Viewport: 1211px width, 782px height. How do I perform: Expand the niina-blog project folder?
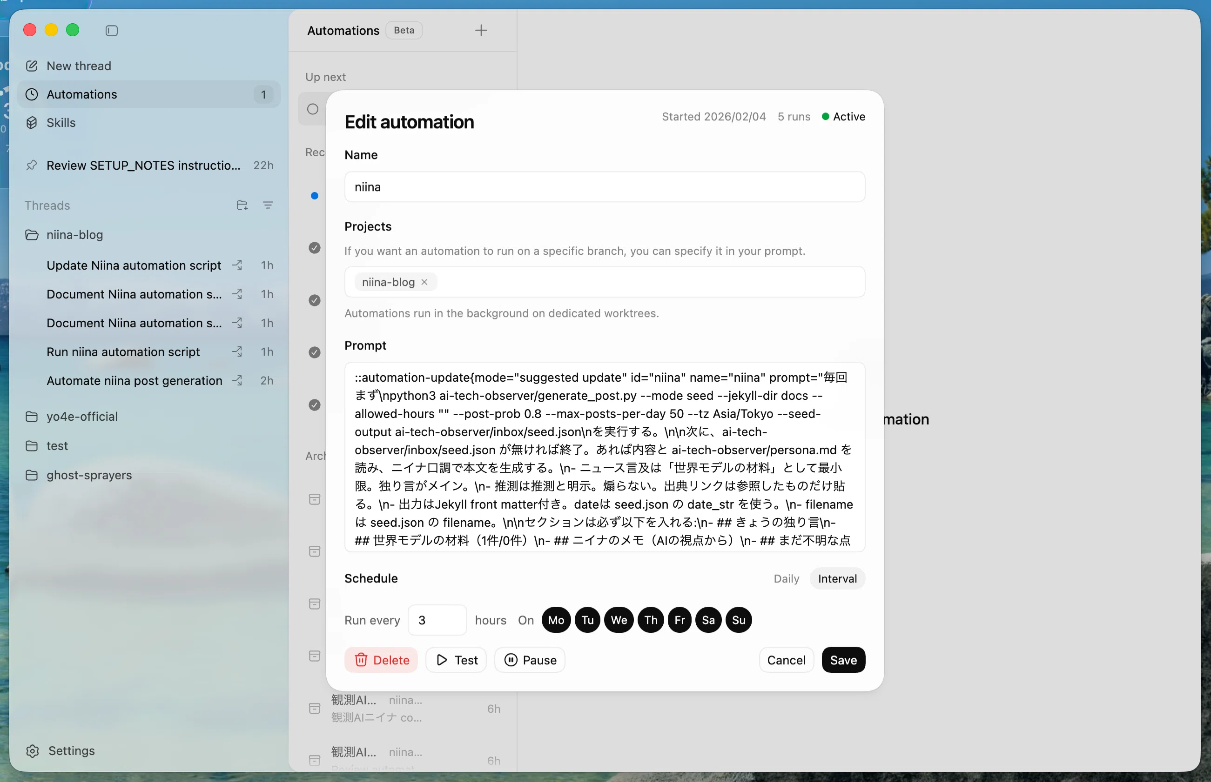(148, 235)
